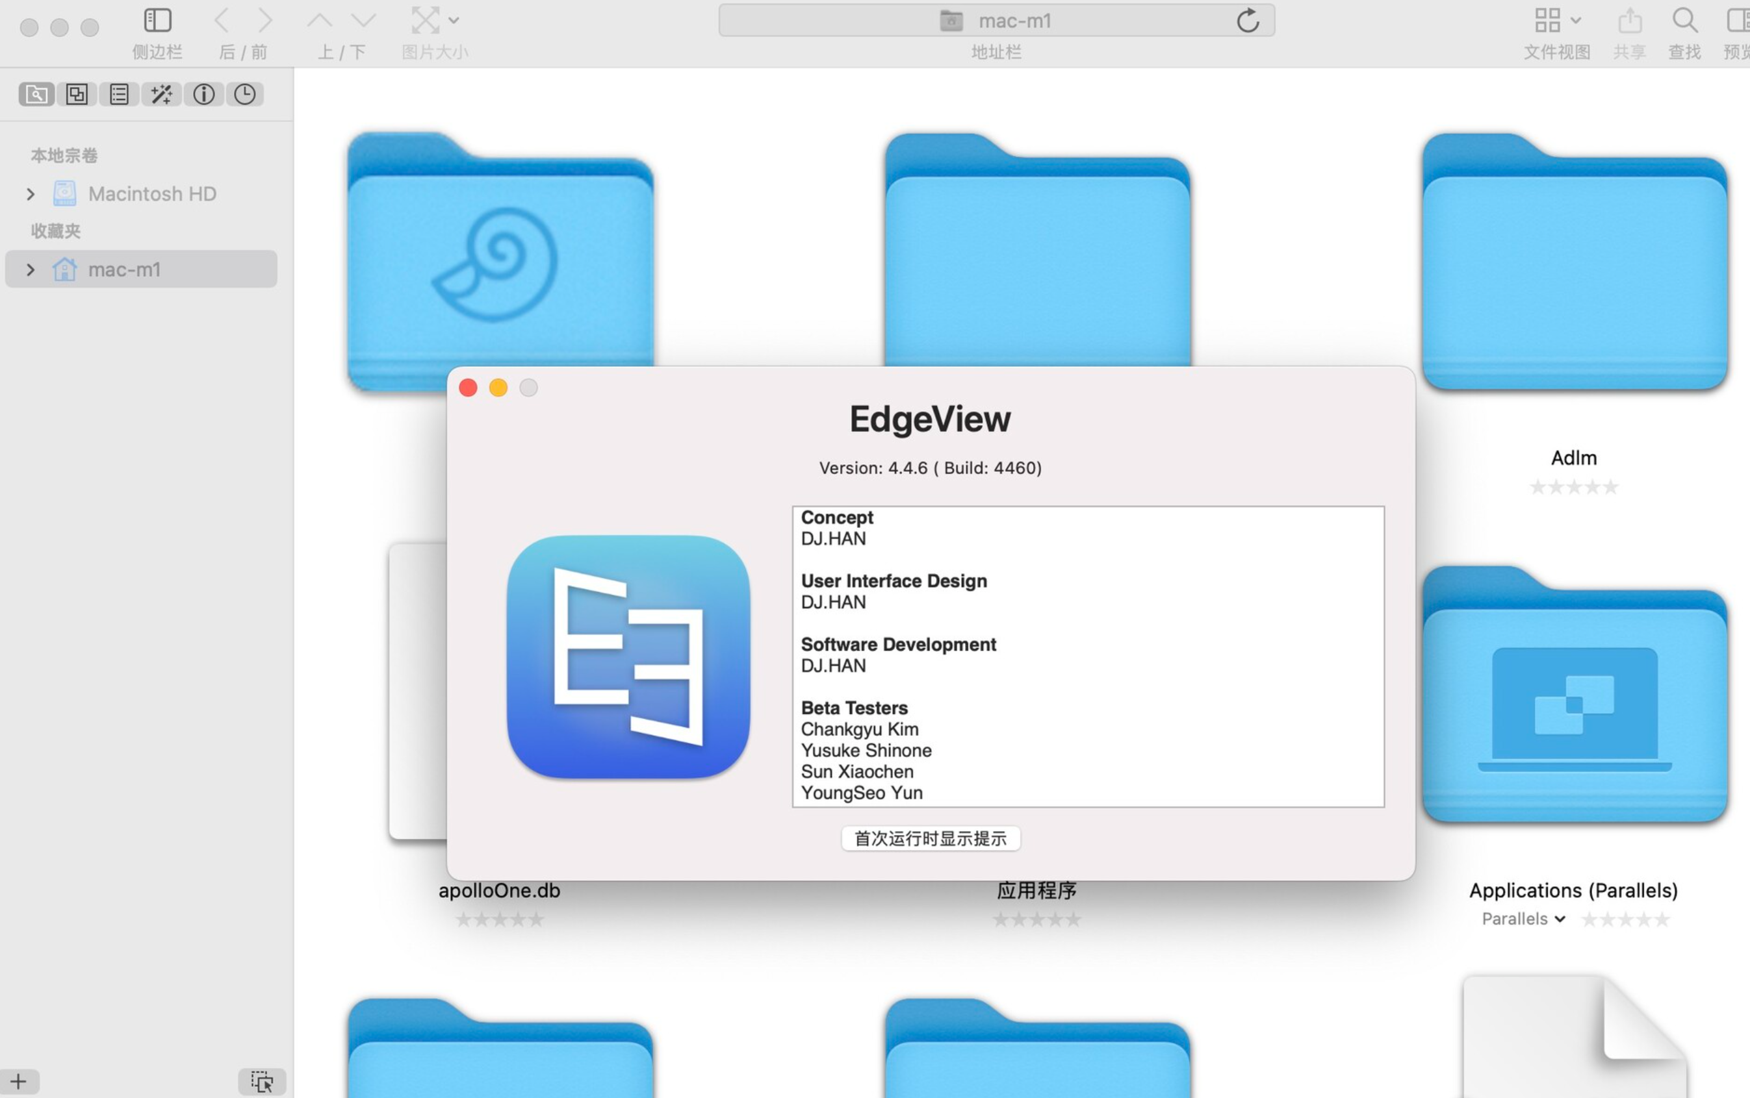Screen dimensions: 1750x1098
Task: Rate Adlm with its fifth star
Action: [x=1610, y=486]
